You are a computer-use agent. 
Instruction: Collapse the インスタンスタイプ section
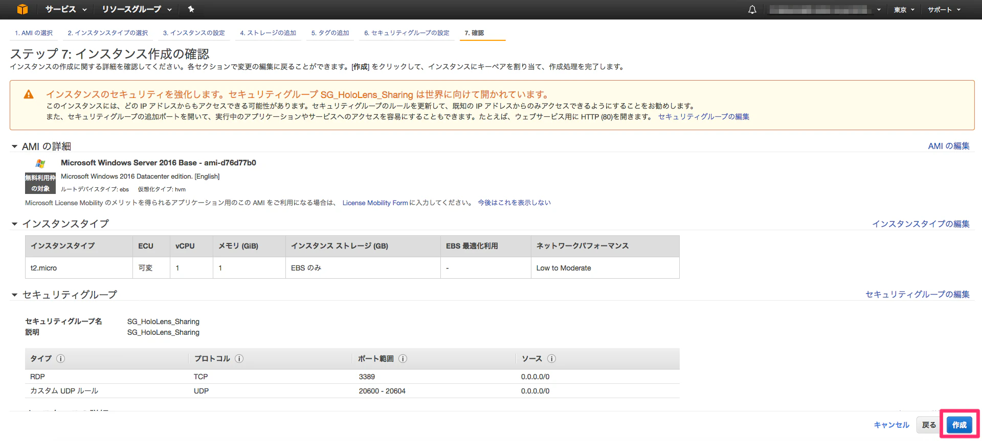(14, 224)
